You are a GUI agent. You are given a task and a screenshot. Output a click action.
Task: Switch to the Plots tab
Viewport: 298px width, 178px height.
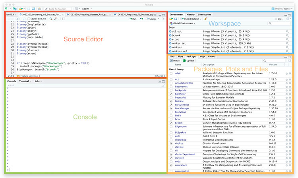[180, 56]
